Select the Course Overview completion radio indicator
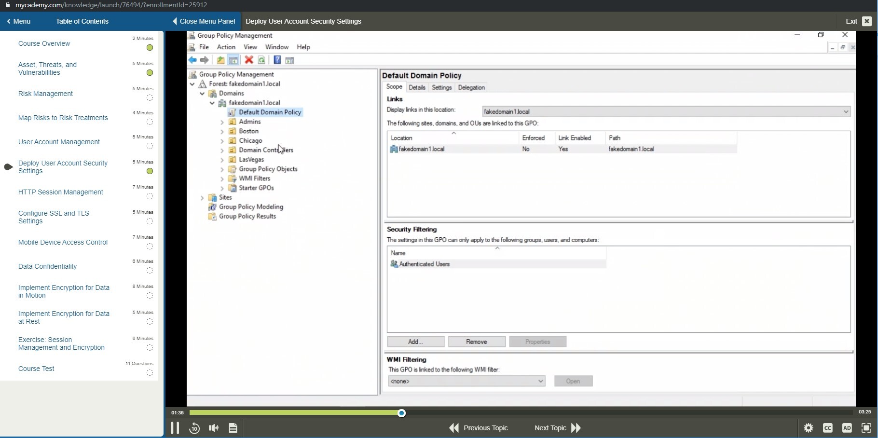This screenshot has height=438, width=878. 150,47
